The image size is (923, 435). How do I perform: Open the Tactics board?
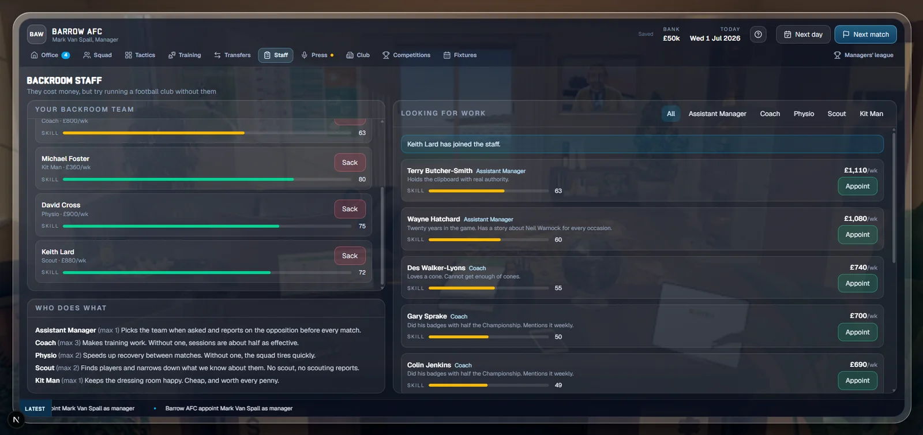140,55
